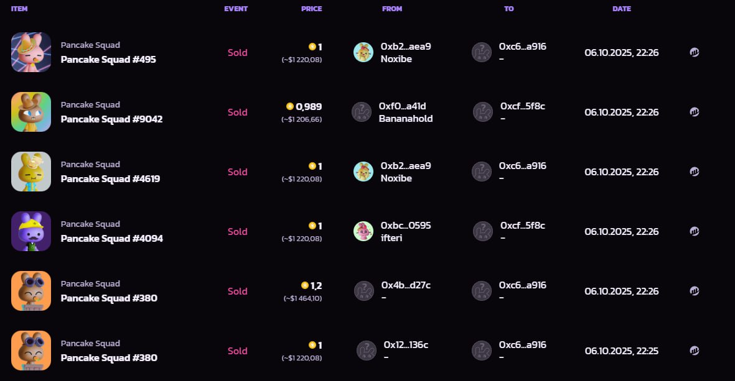Open the purple Pancake Squad #4094 thumbnail
Screen dimensions: 735x381
[x=31, y=231]
